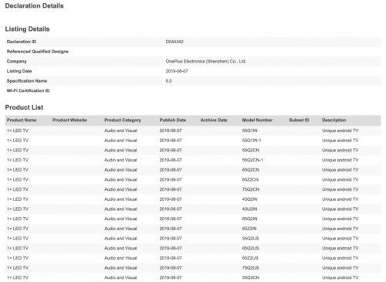
Task: Click the Product List heading
Action: (x=24, y=107)
